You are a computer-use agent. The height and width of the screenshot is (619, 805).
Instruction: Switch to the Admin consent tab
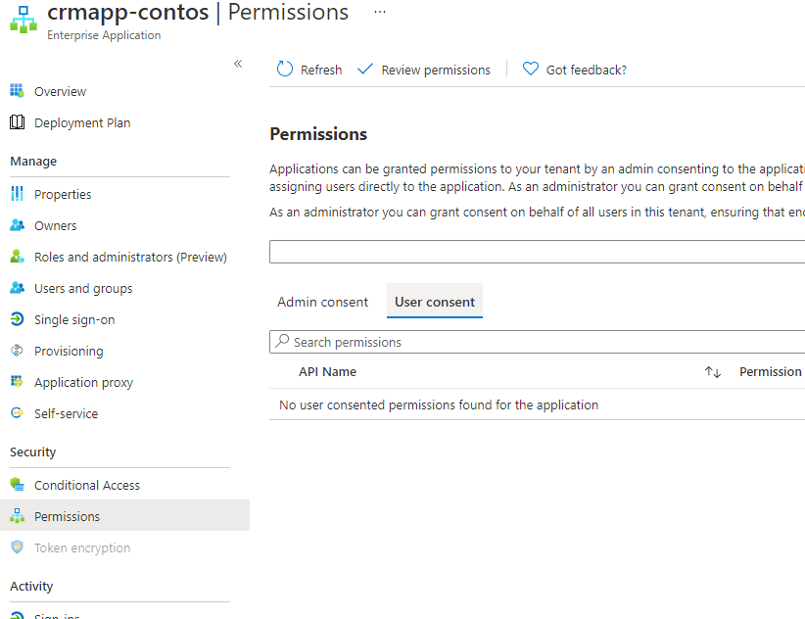click(323, 302)
